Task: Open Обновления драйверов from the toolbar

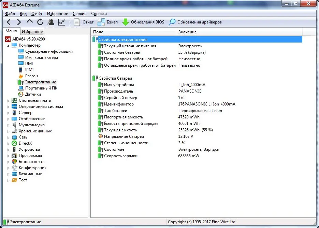Action: 195,22
